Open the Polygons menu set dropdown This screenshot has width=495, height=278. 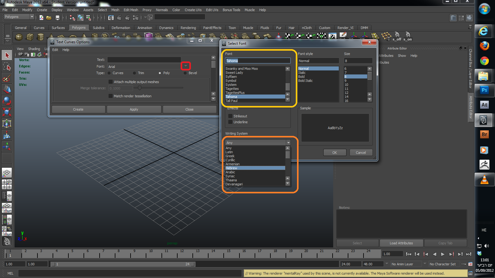coord(32,17)
